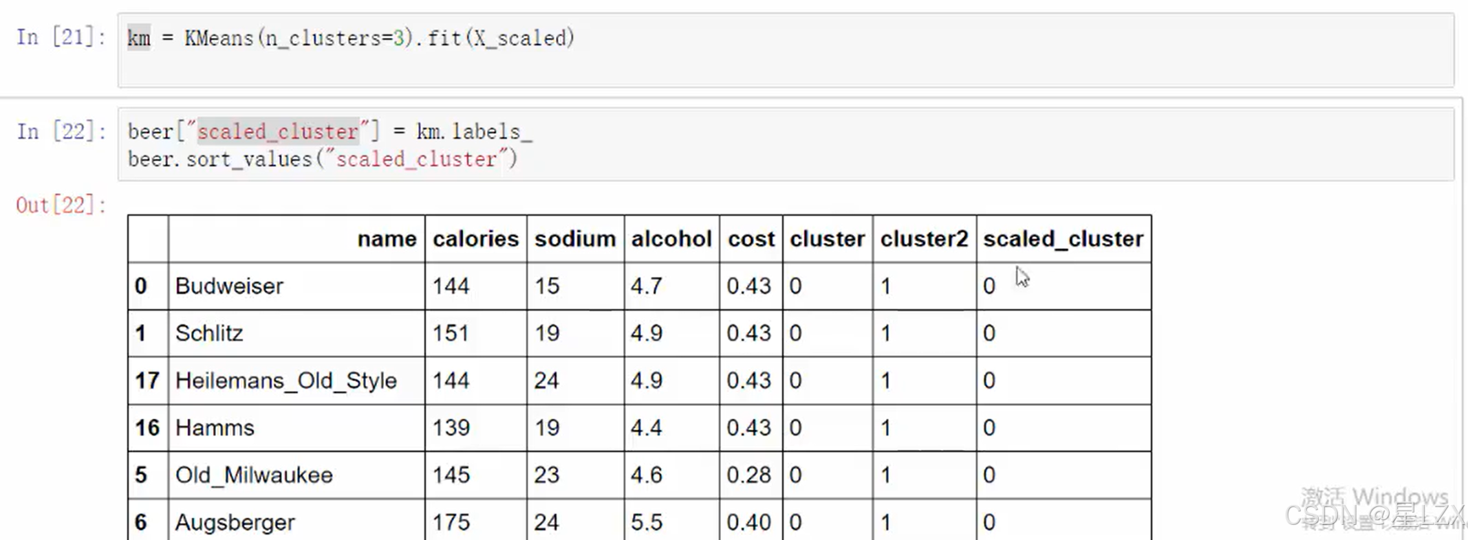The width and height of the screenshot is (1468, 540).
Task: Click the 'alcohol' column header
Action: pos(671,239)
